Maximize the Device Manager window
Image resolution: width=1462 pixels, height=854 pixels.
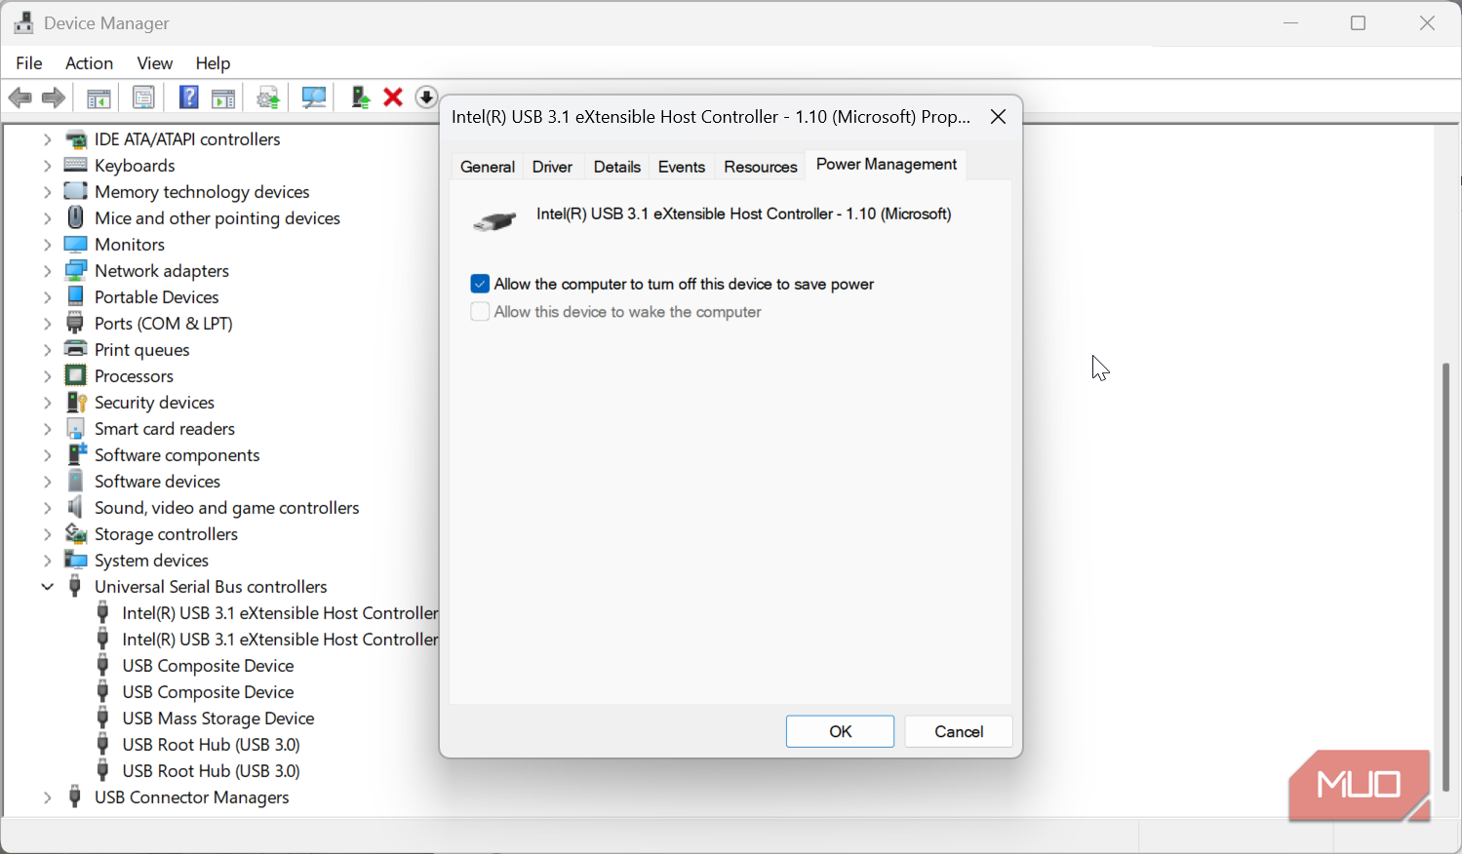coord(1359,23)
